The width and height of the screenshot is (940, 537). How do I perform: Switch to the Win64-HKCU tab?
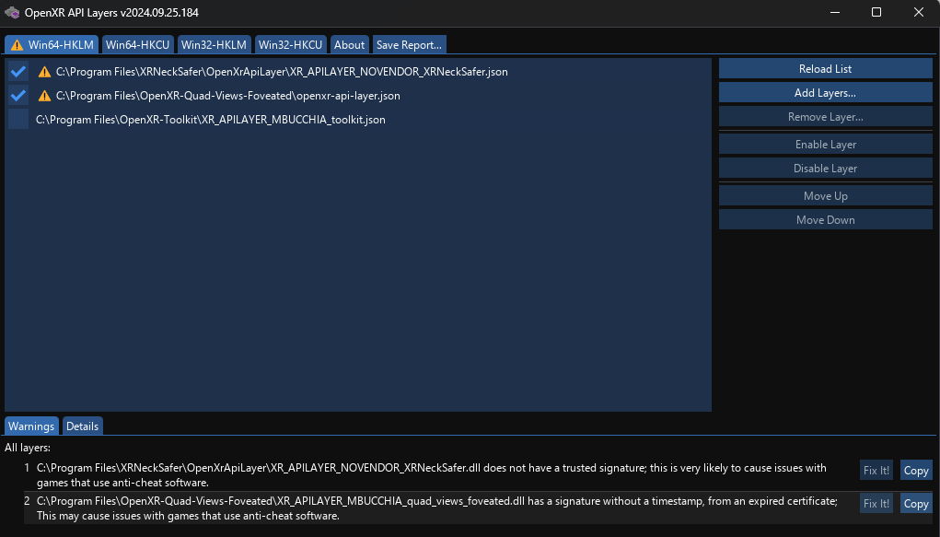(137, 45)
